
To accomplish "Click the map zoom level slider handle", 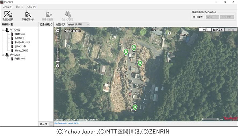I will [x=58, y=62].
